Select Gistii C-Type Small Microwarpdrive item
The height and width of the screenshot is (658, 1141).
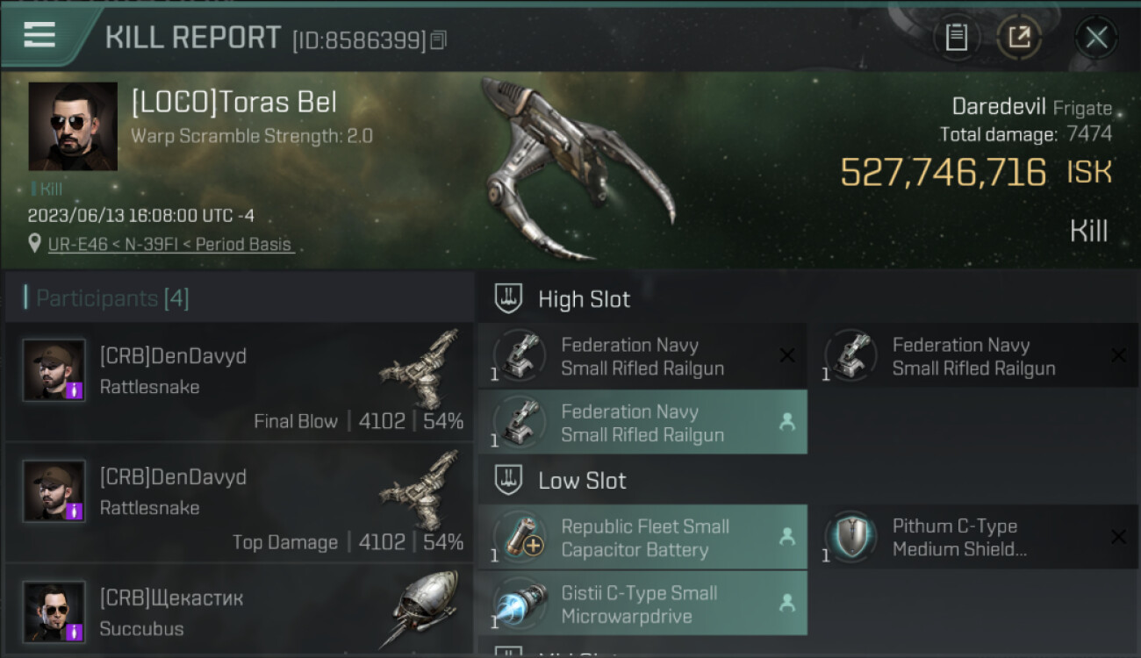[642, 604]
